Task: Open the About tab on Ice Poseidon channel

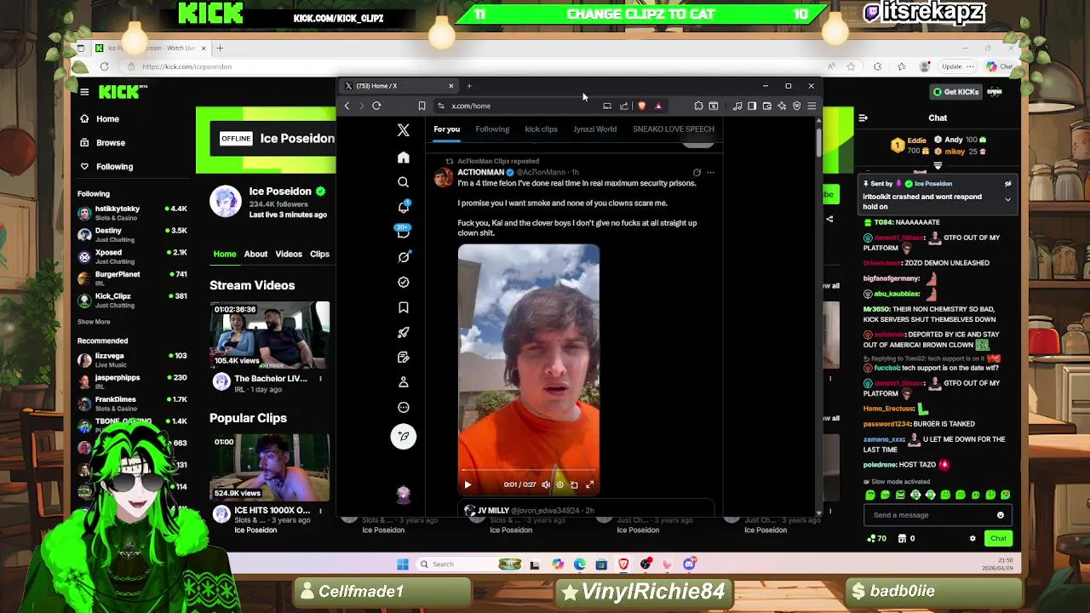Action: [x=255, y=254]
